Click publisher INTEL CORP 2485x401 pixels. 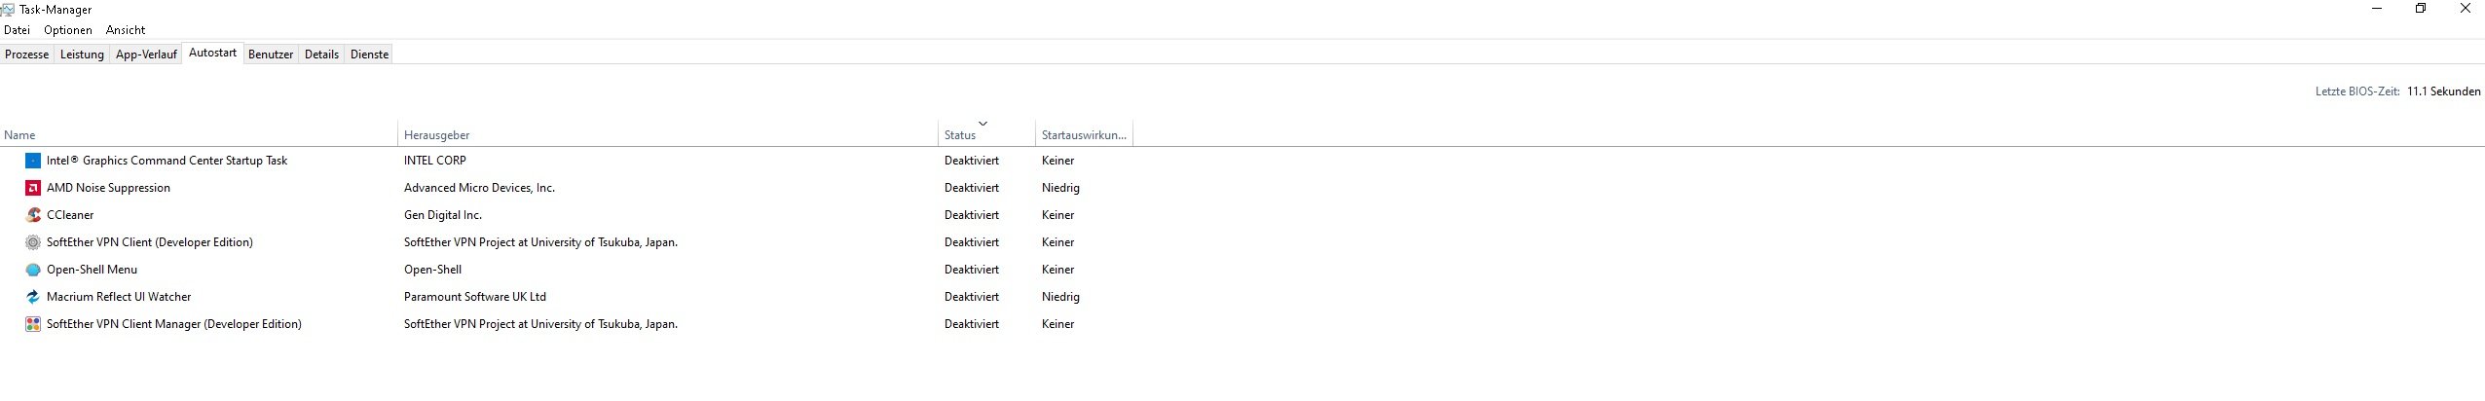435,161
